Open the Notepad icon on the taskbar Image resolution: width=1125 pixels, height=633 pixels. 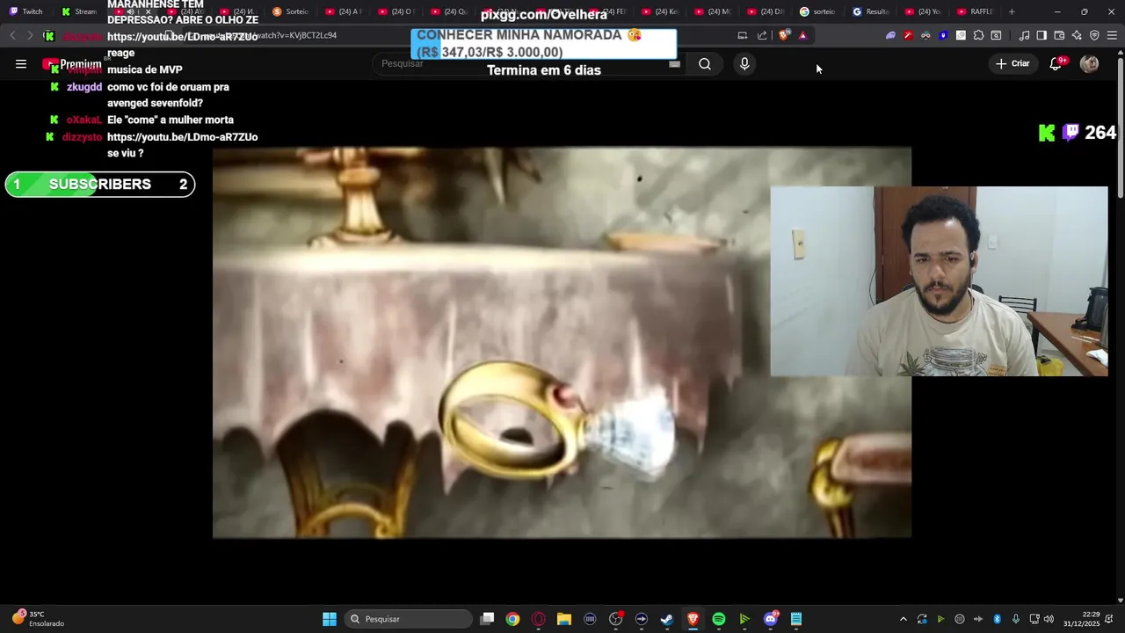pos(796,619)
